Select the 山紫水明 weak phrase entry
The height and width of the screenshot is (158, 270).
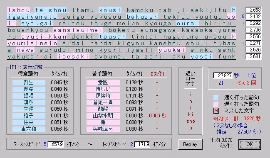click(103, 116)
